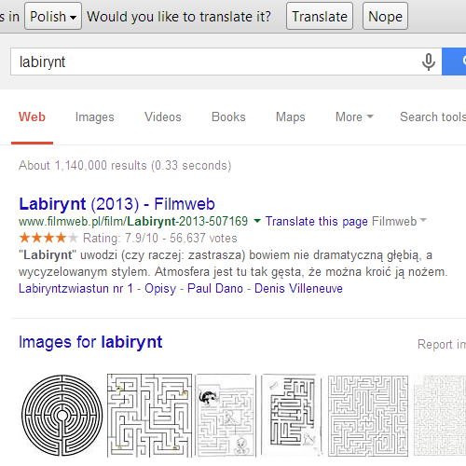Open the faint light-gray maze thumbnail
Image resolution: width=466 pixels, height=466 pixels.
point(440,416)
